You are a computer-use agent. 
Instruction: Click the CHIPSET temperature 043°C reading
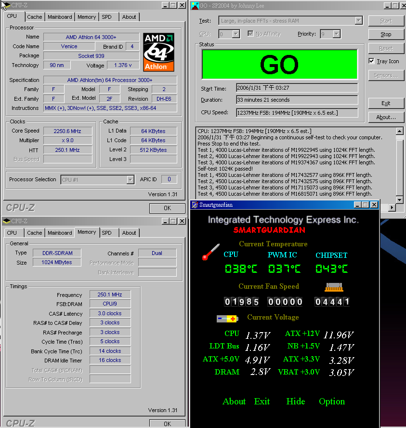pos(331,268)
